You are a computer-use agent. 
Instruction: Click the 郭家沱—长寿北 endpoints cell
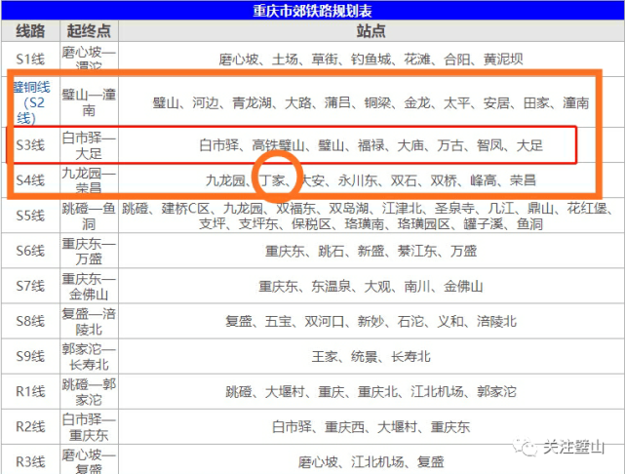[x=89, y=356]
